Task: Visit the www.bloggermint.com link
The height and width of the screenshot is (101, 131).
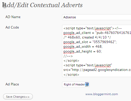Action: [102, 94]
